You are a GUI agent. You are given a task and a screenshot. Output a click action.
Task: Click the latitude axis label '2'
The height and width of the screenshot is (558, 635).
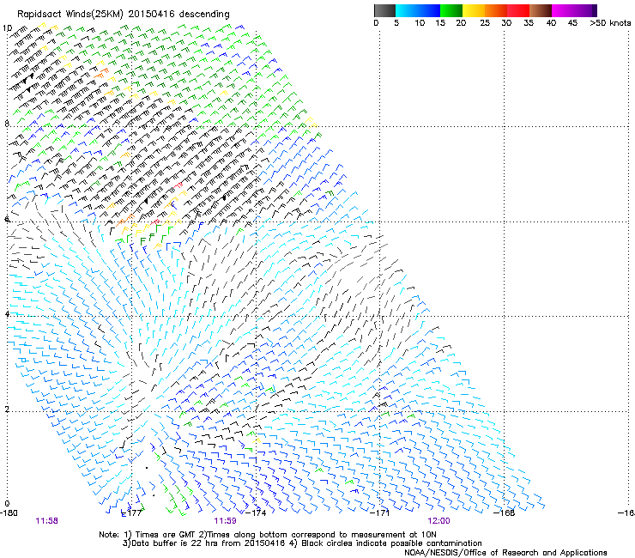click(x=7, y=409)
